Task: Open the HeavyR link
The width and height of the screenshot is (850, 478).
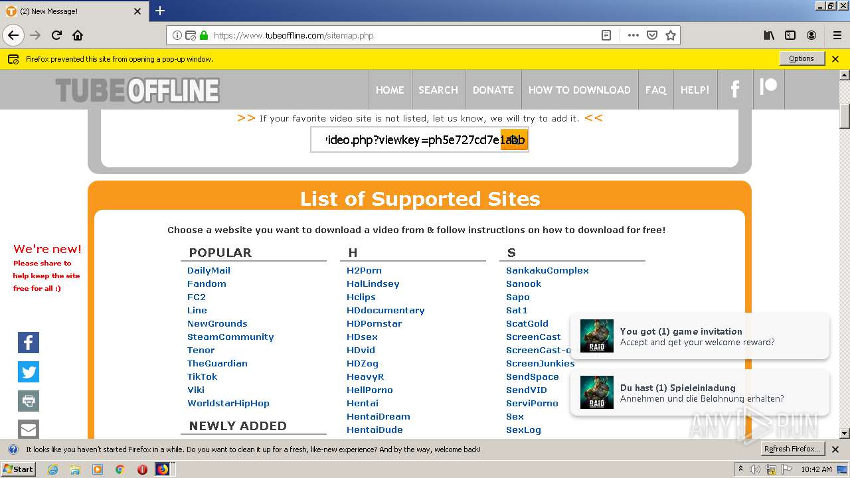Action: point(365,376)
